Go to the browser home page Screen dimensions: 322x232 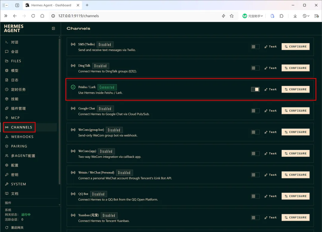coord(42,16)
